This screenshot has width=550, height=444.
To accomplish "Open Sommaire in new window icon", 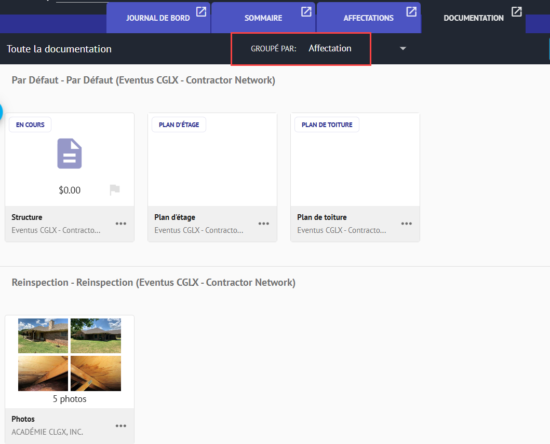I will pyautogui.click(x=306, y=11).
